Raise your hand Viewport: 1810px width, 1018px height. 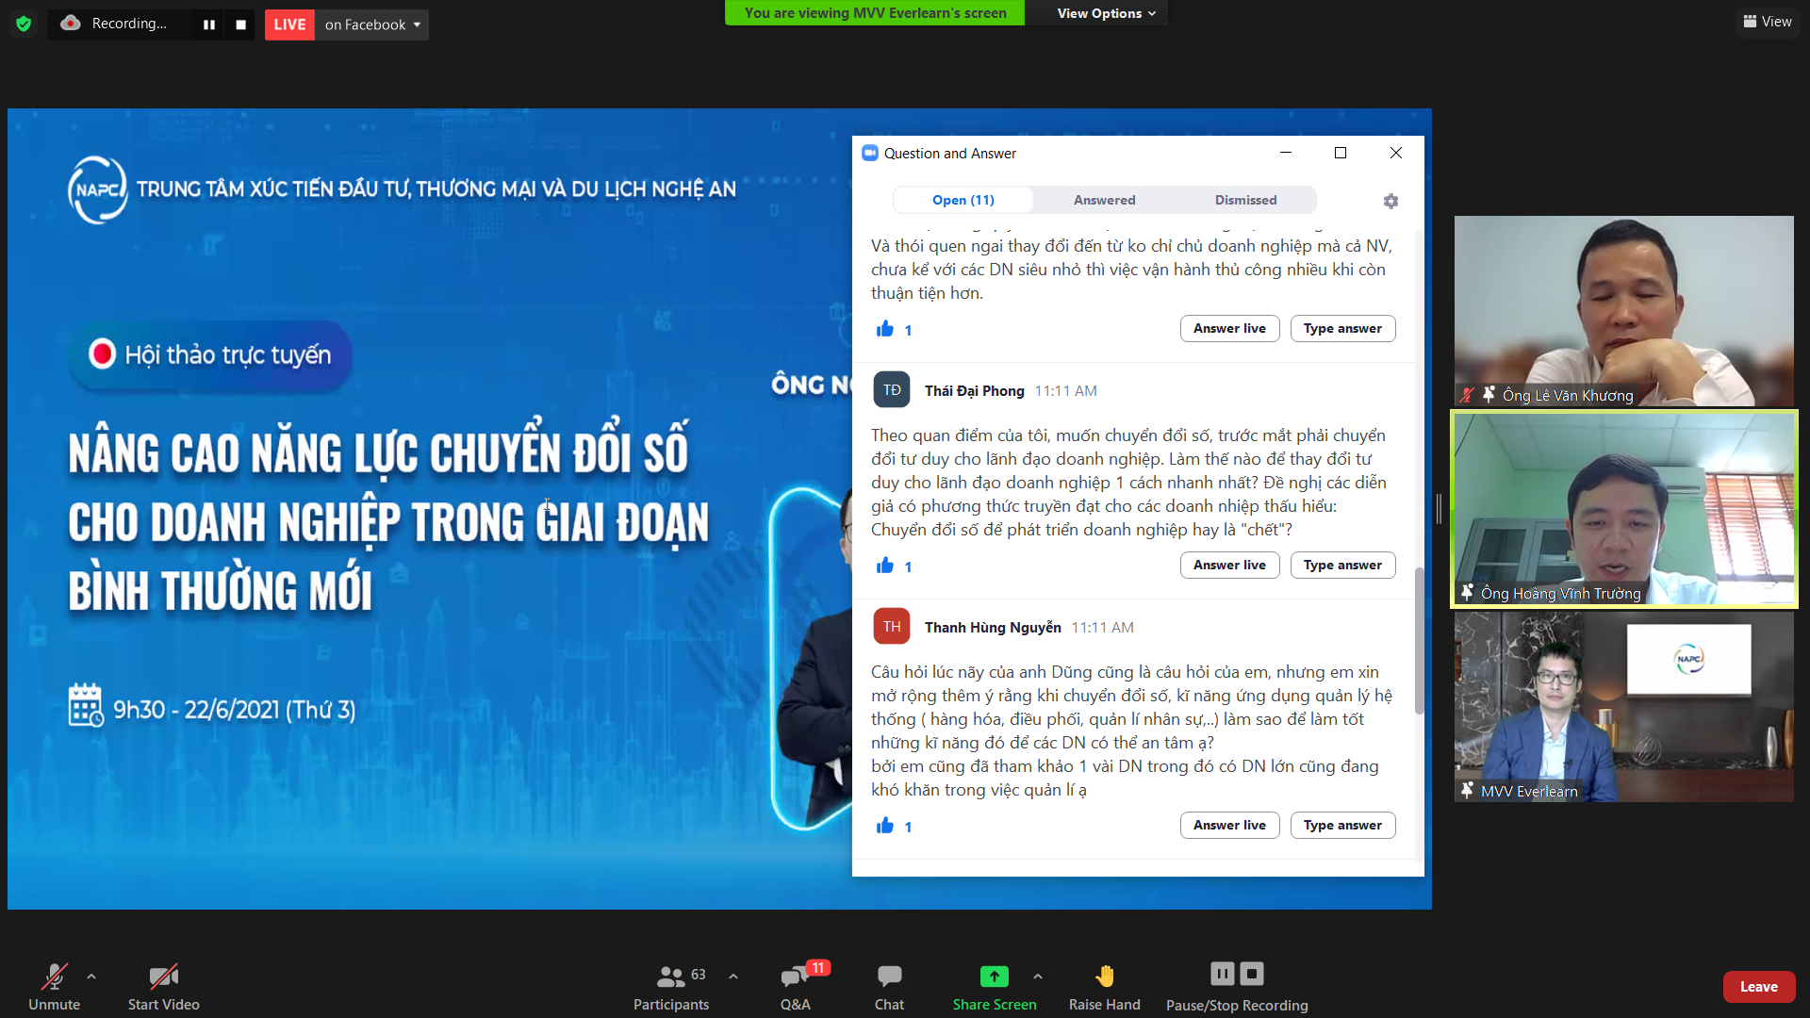(x=1104, y=986)
